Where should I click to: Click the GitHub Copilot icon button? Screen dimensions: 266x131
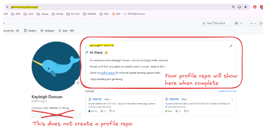coord(236,23)
